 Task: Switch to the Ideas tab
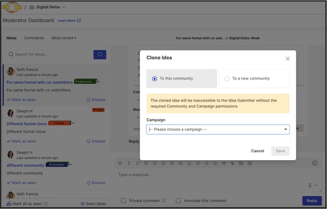coord(12,38)
